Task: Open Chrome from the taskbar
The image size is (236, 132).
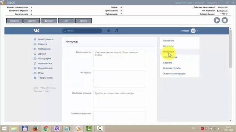Action: [46, 129]
